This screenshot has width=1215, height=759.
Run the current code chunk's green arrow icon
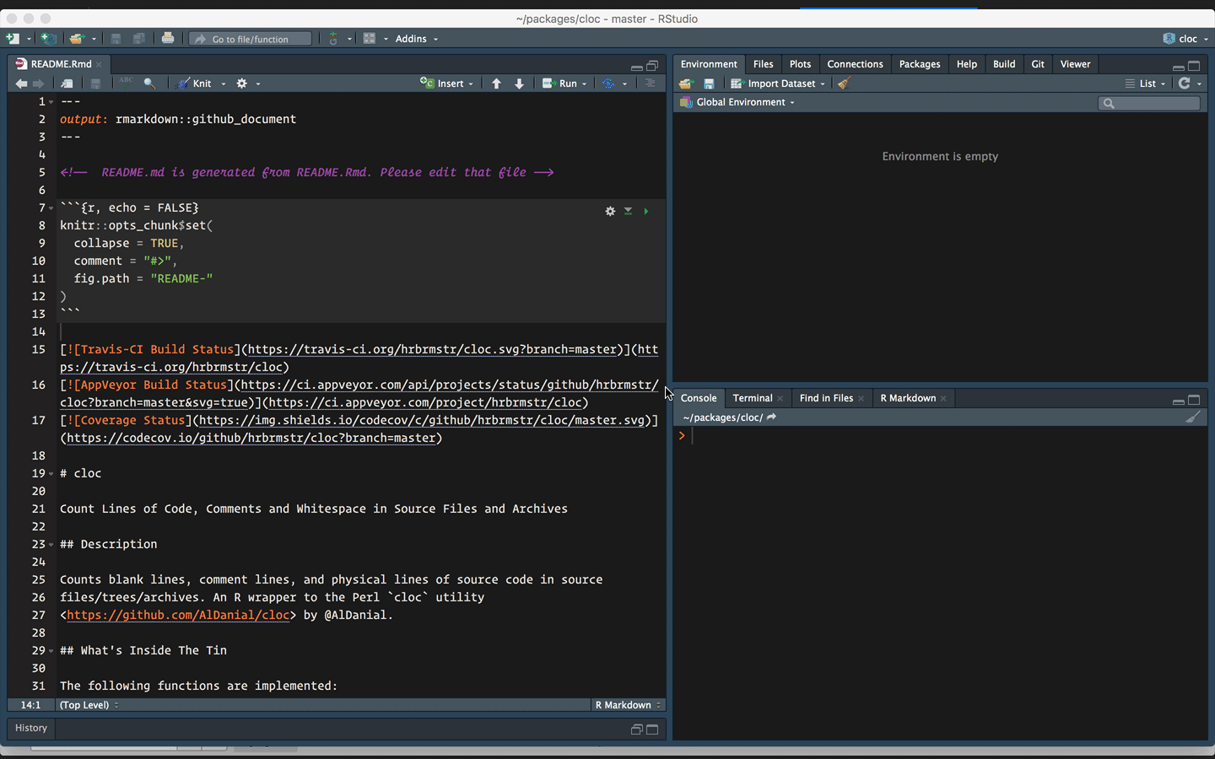pyautogui.click(x=645, y=211)
